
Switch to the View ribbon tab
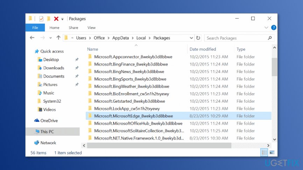pos(91,28)
